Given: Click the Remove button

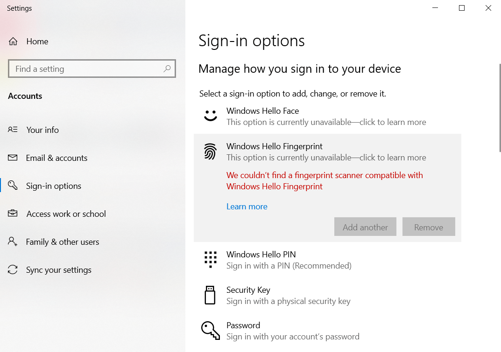Looking at the screenshot, I should pos(428,227).
